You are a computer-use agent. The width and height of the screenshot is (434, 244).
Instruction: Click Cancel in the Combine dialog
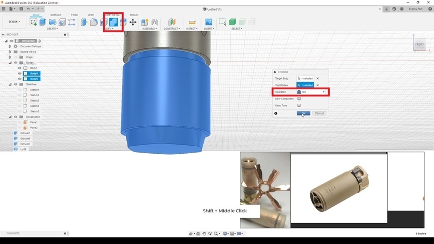point(319,113)
